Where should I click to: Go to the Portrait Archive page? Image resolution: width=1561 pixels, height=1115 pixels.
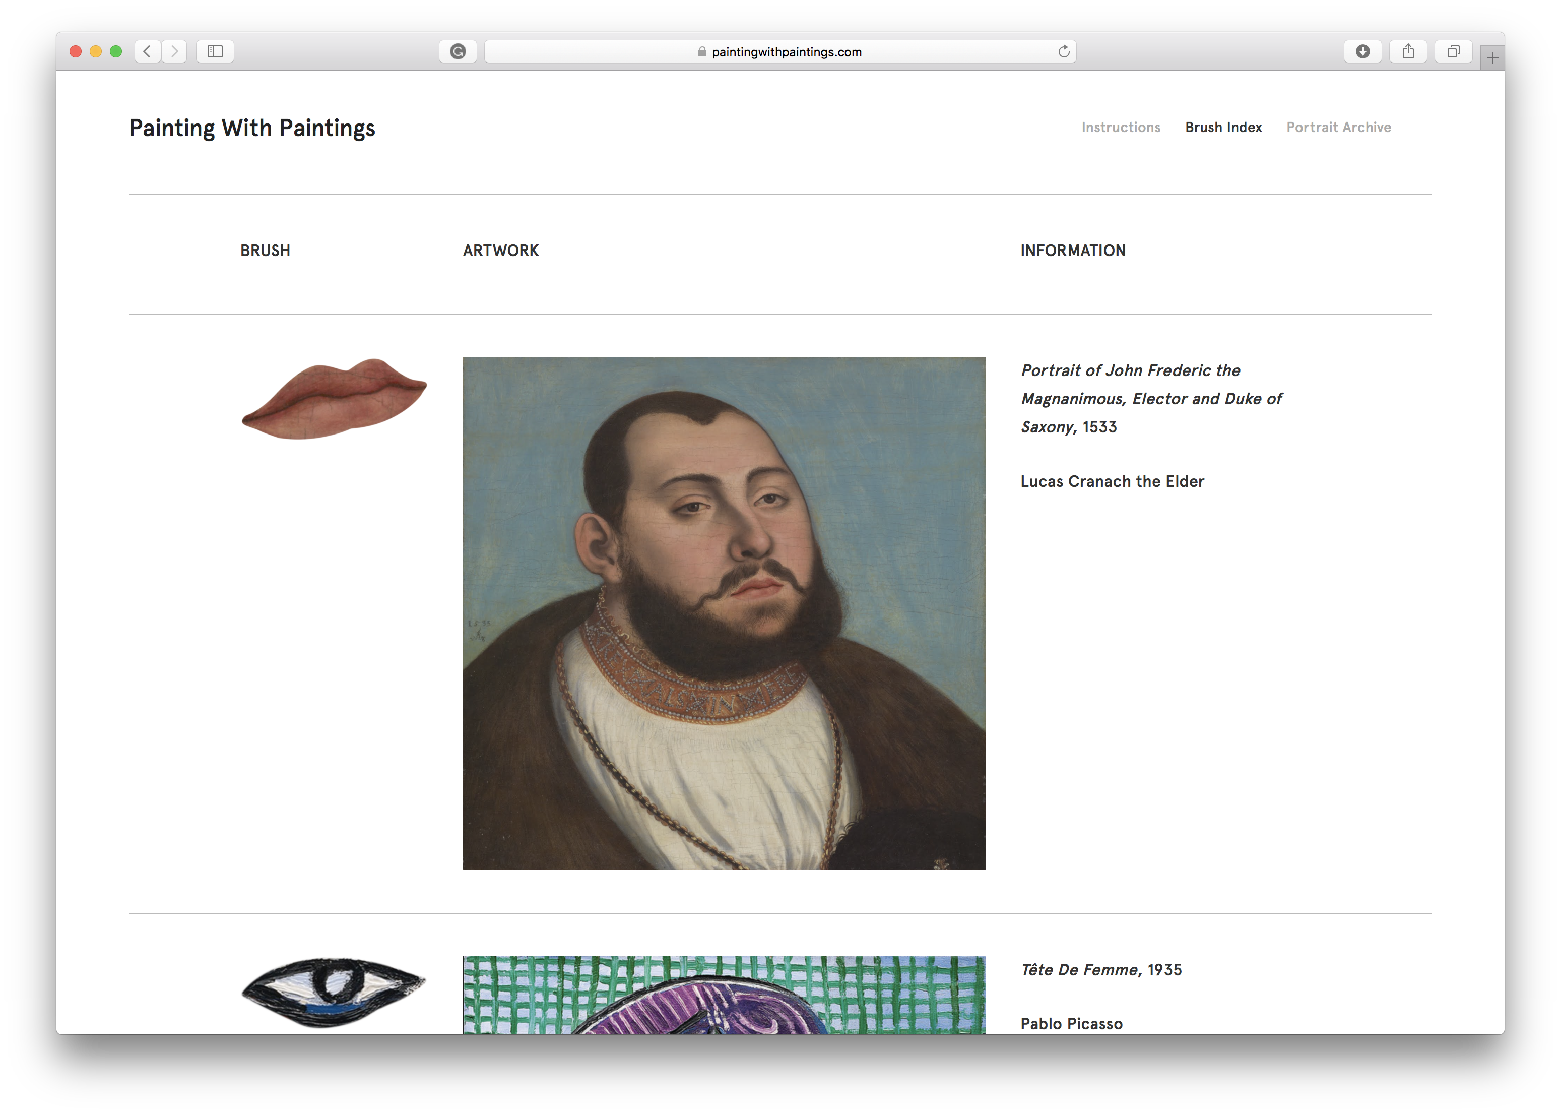pos(1338,127)
